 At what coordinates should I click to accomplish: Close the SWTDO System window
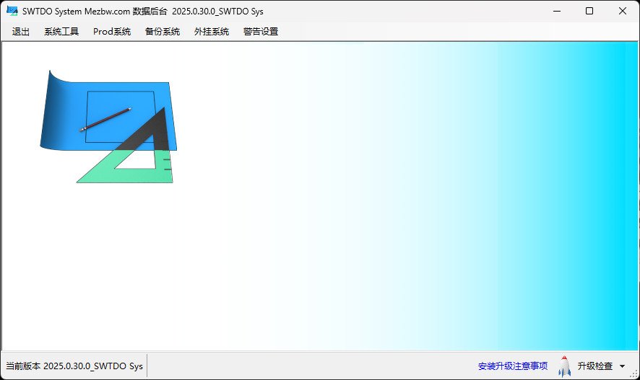point(623,12)
